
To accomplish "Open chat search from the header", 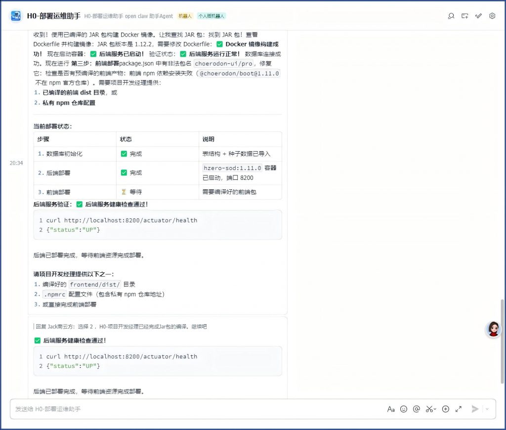I will (x=451, y=16).
